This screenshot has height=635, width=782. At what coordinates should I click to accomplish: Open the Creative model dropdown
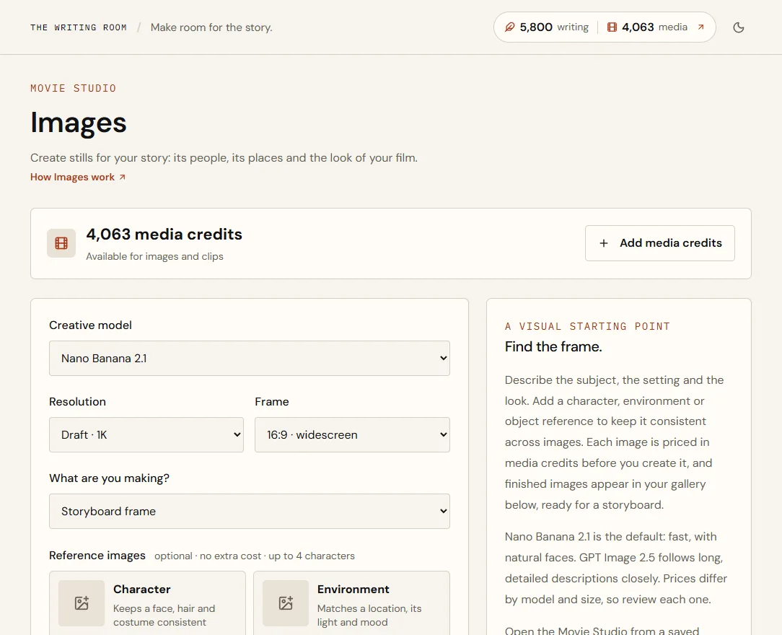pos(250,358)
